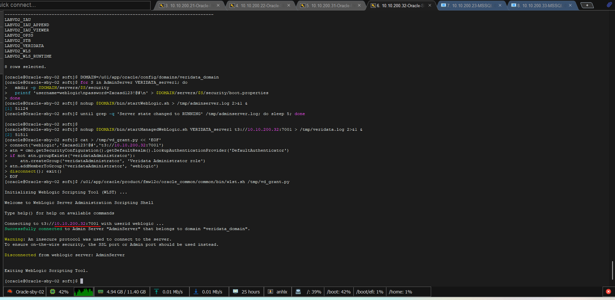Click the 'Exiting WebLogic Scripting Tool.' line
615x300 pixels.
[x=46, y=271]
